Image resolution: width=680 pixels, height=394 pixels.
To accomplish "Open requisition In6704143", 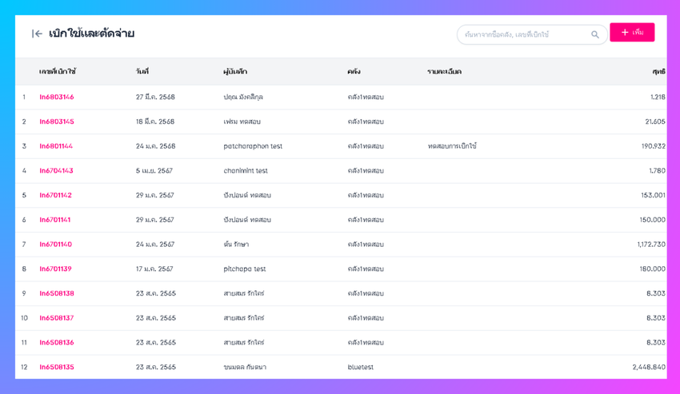I will 56,171.
